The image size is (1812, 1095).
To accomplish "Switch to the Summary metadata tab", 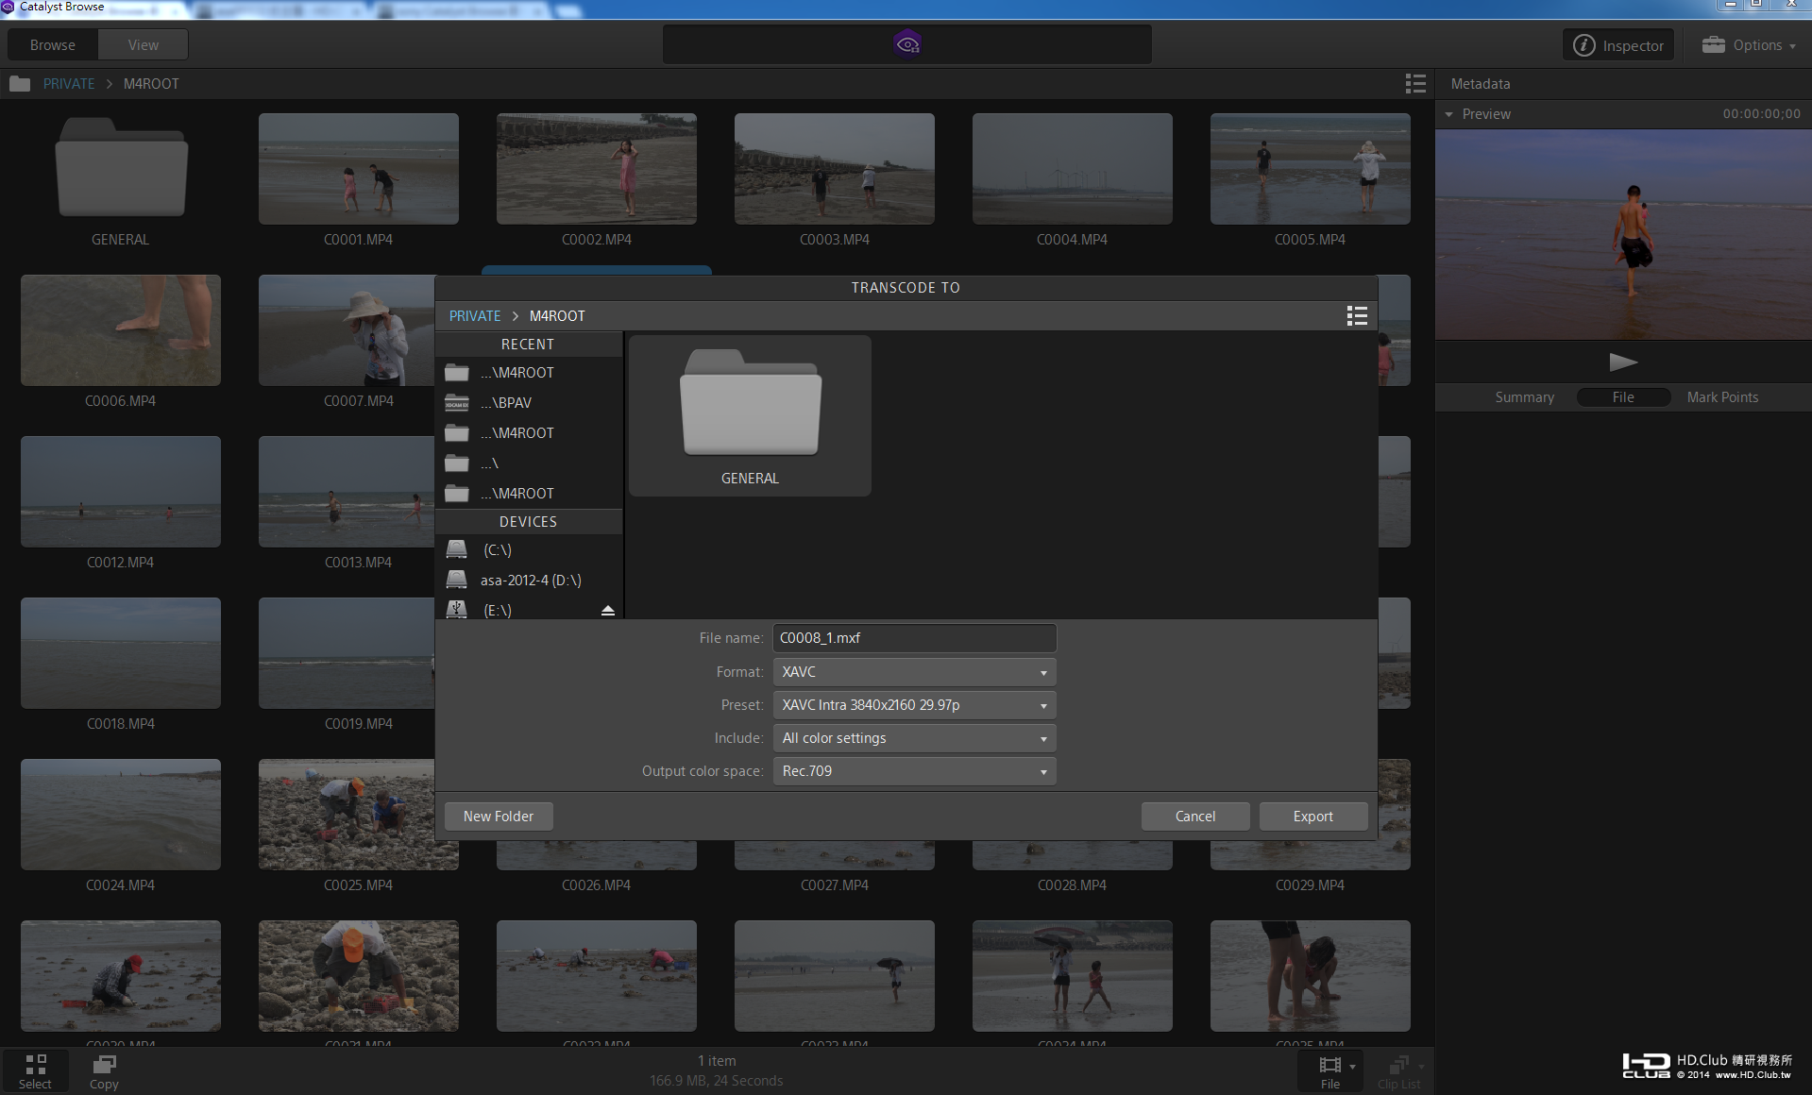I will pyautogui.click(x=1524, y=397).
